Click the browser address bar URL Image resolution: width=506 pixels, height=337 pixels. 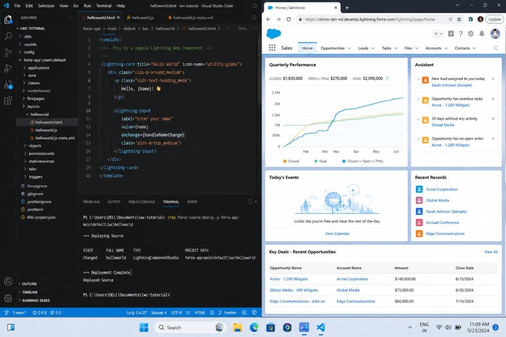369,19
